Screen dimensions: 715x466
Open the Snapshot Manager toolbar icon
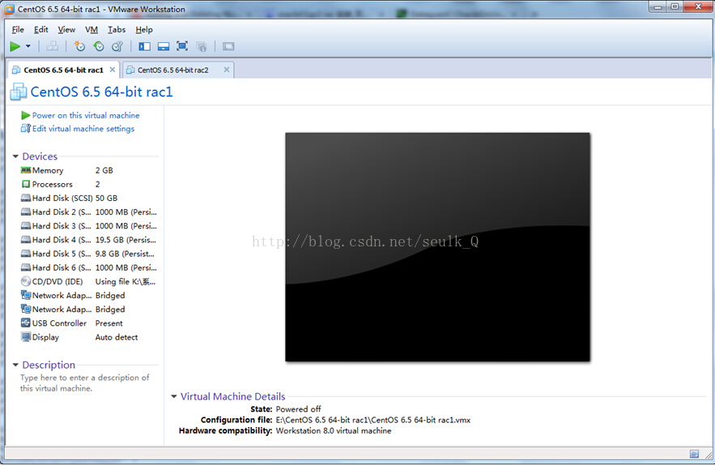click(x=117, y=46)
